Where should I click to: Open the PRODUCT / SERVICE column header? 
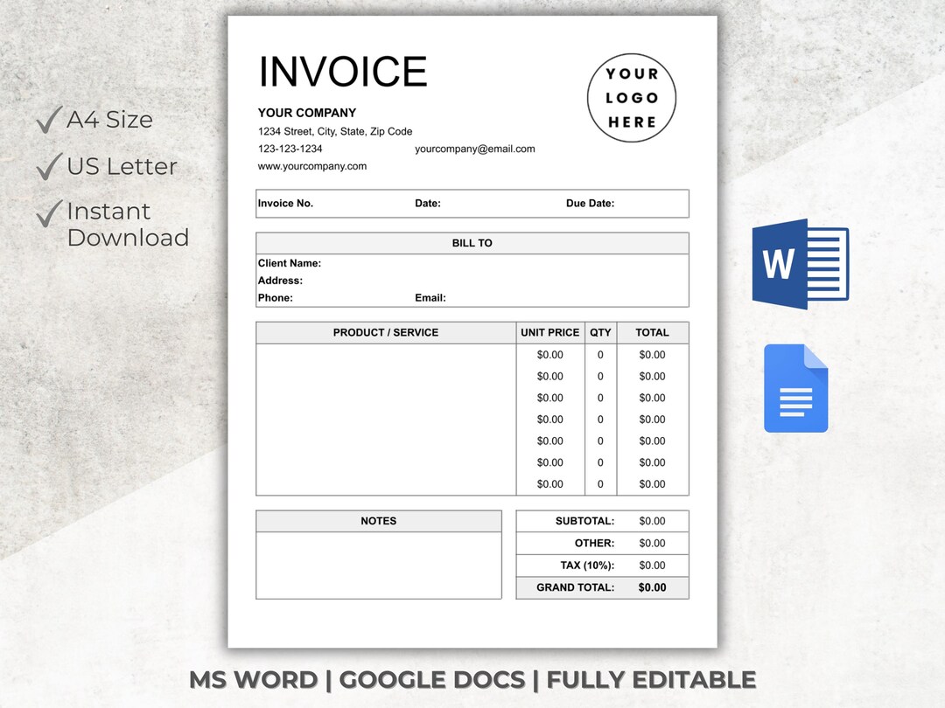coord(386,332)
